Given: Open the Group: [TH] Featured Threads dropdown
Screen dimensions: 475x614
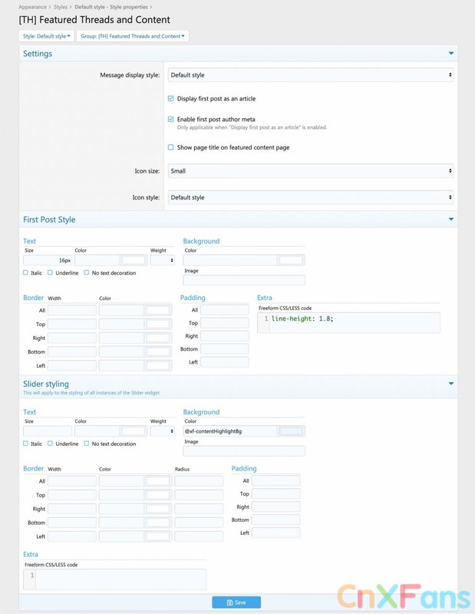Looking at the screenshot, I should pos(132,36).
